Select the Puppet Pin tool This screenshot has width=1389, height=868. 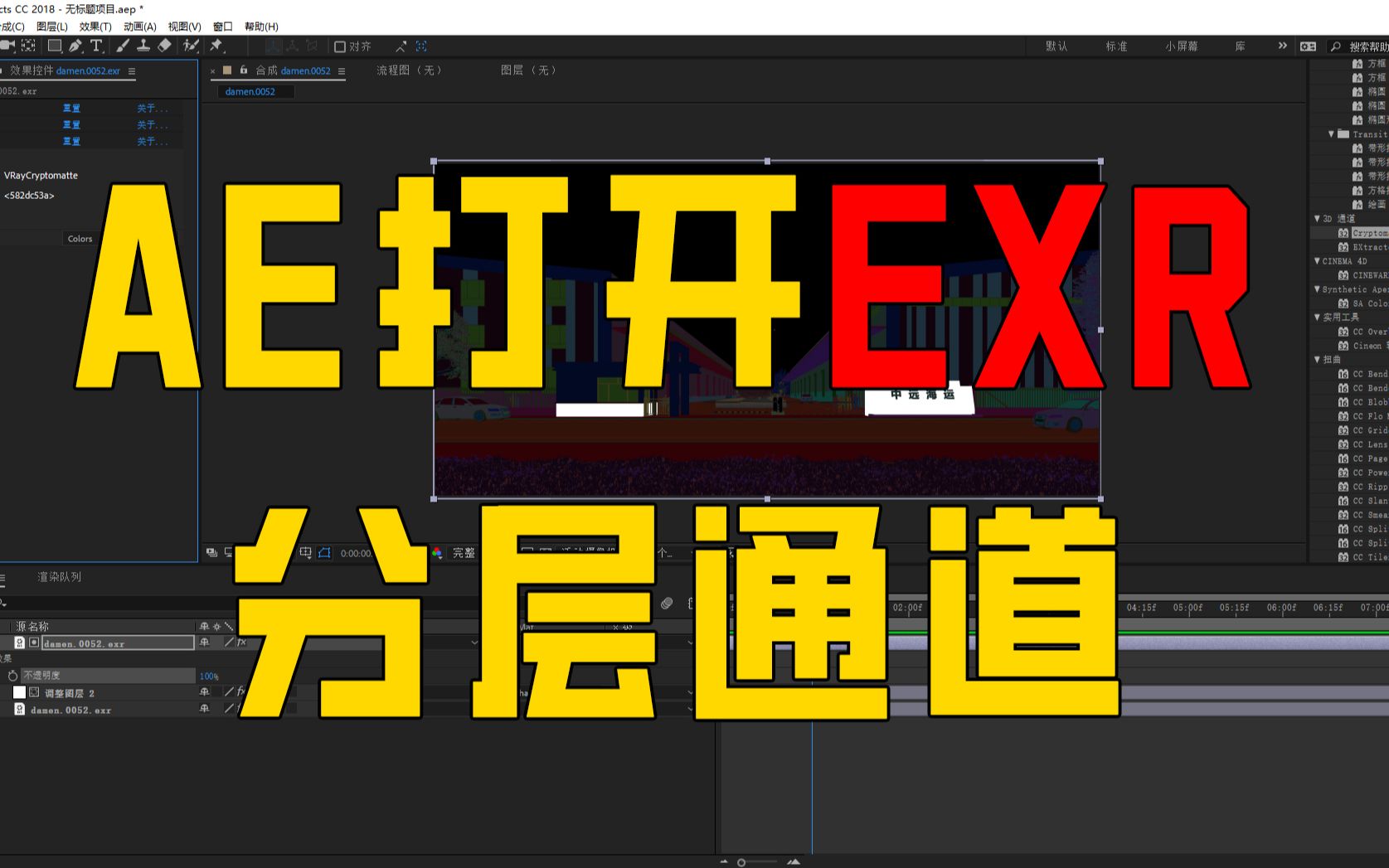217,46
